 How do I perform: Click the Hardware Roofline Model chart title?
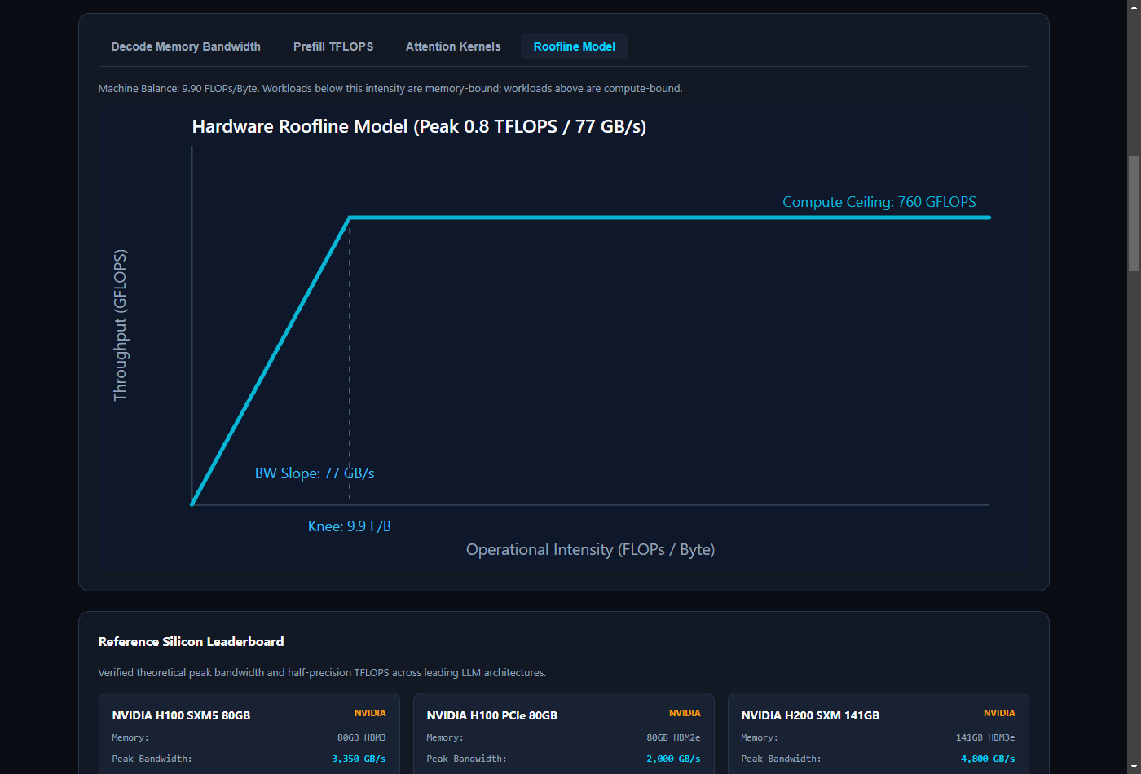point(419,126)
